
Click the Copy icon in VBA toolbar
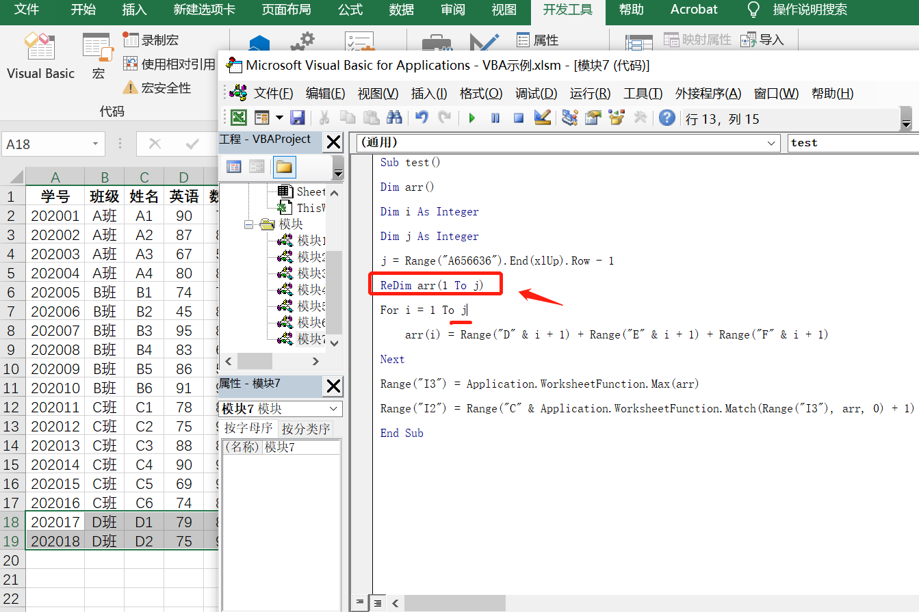[348, 118]
